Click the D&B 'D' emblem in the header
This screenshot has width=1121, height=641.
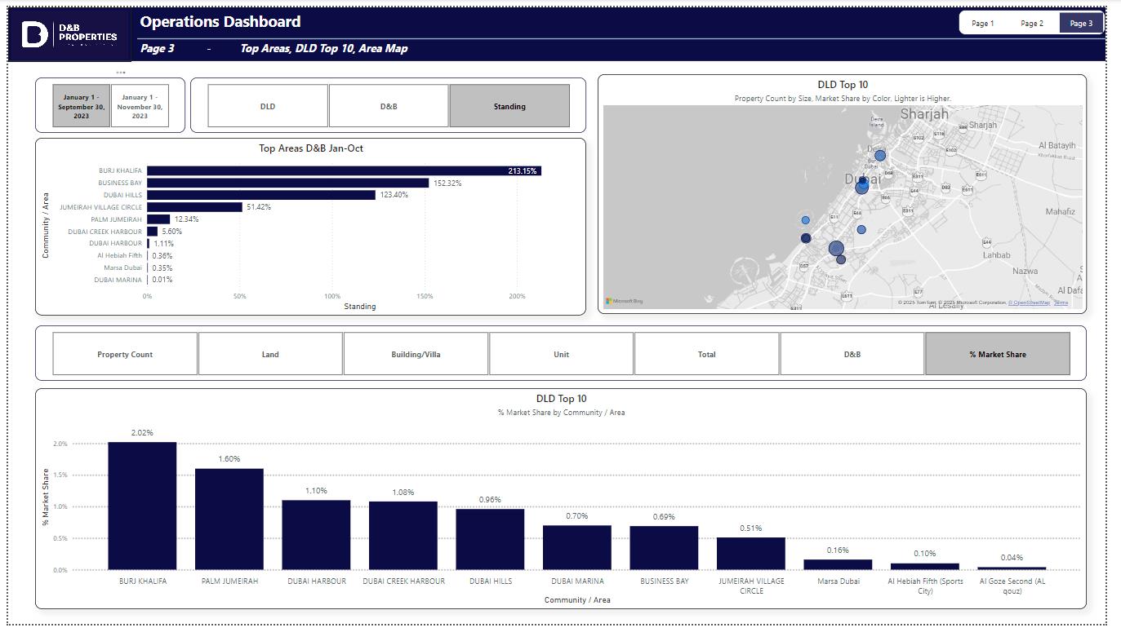(x=35, y=35)
